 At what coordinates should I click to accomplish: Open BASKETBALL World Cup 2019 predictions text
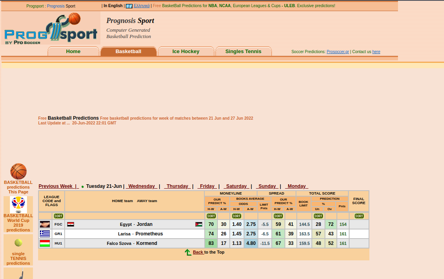pyautogui.click(x=18, y=223)
